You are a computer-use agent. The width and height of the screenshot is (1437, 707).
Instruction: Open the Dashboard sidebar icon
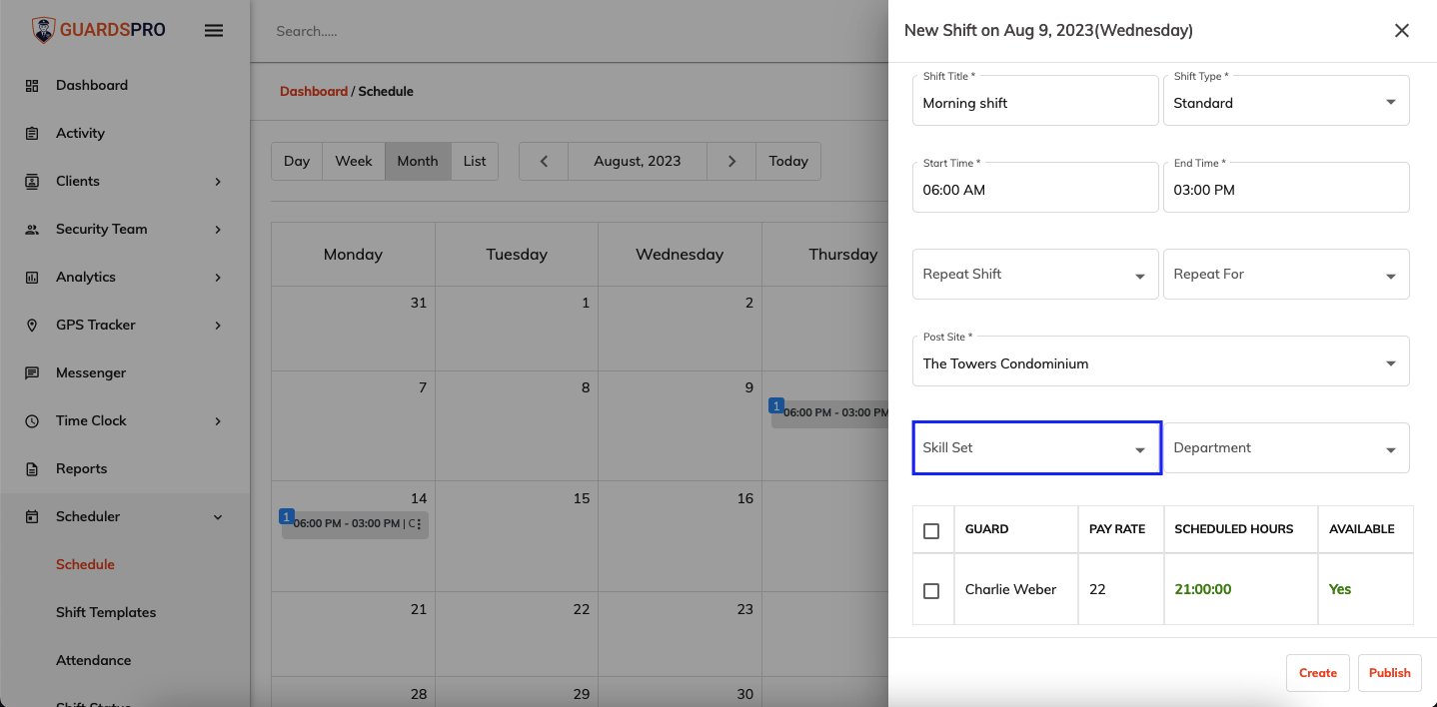point(32,86)
